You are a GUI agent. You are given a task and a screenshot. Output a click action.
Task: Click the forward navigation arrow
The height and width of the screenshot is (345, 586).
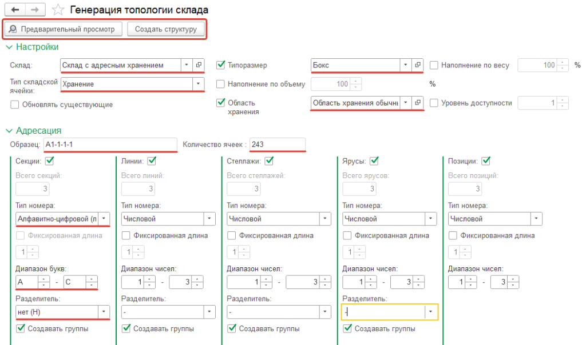[34, 10]
